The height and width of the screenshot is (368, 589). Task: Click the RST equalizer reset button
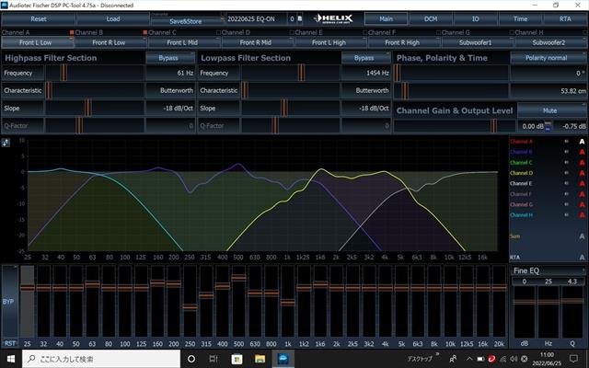10,343
